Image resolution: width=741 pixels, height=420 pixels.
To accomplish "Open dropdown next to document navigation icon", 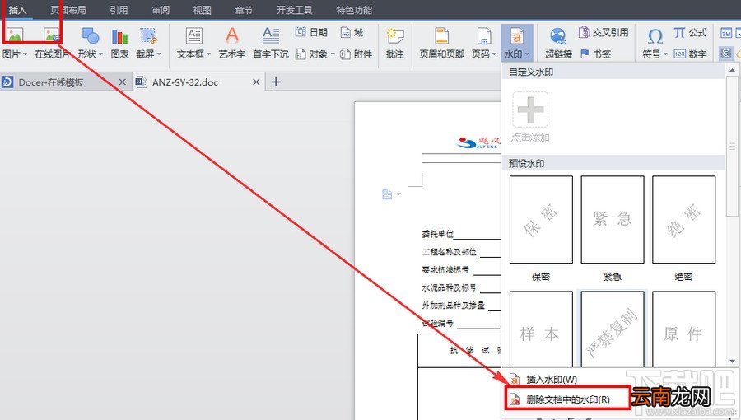I will 399,194.
